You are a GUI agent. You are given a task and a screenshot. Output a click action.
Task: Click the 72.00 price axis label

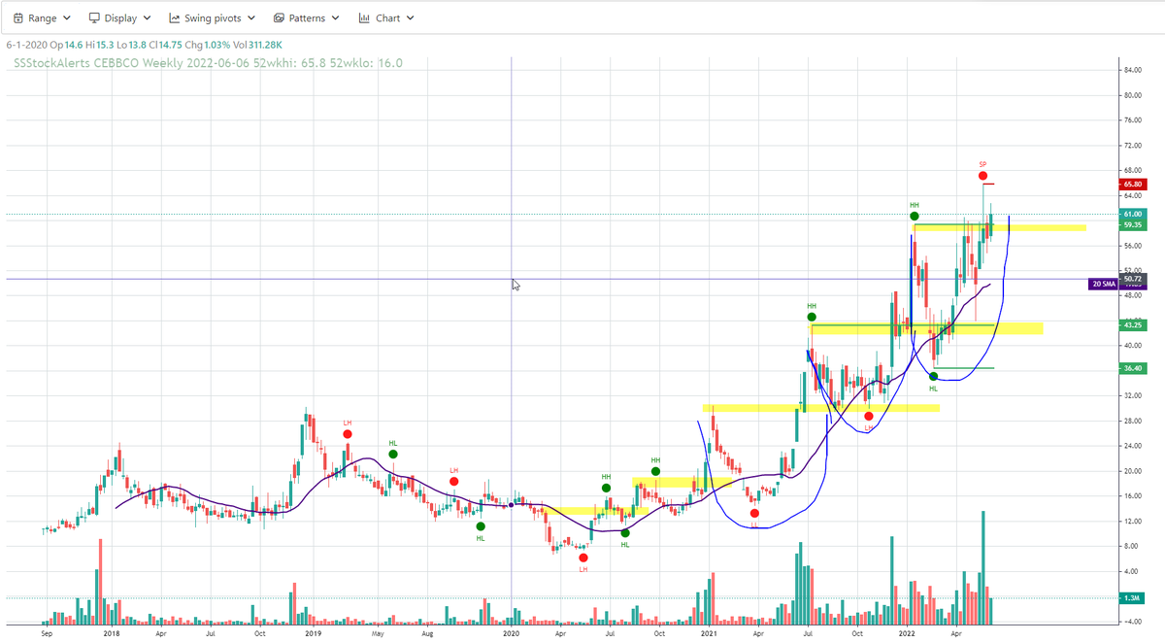[1132, 145]
